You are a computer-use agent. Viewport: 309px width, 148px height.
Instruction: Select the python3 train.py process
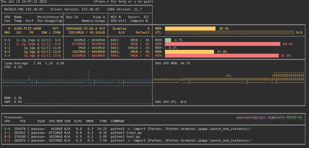pyautogui.click(x=126, y=133)
